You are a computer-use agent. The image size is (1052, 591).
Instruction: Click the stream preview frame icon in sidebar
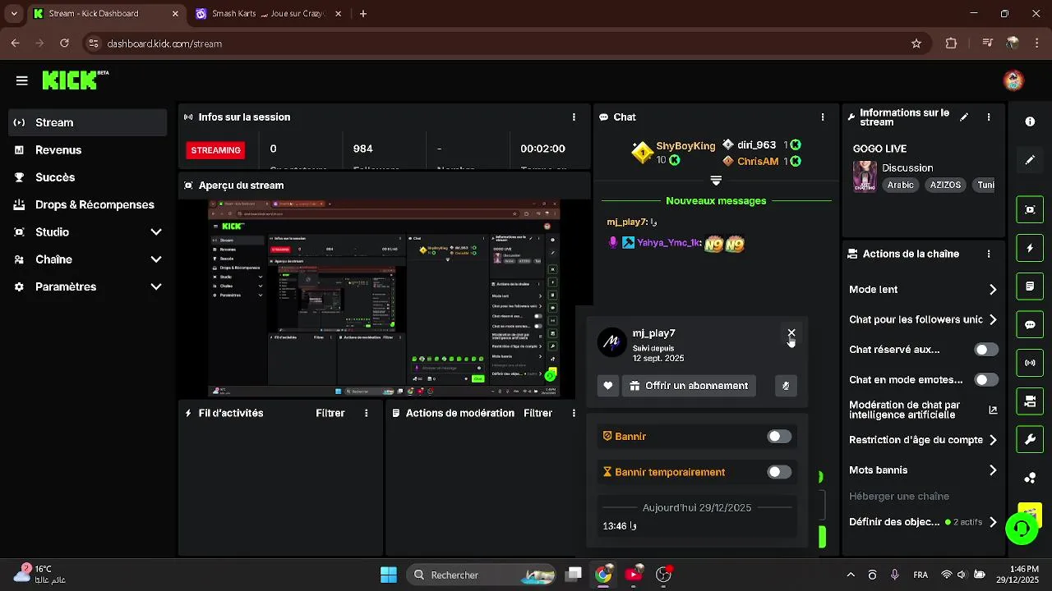tap(1030, 209)
